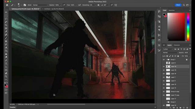This screenshot has width=195, height=109.
Task: Hide Group 3 copy using its eye icon
Action: (x=164, y=91)
